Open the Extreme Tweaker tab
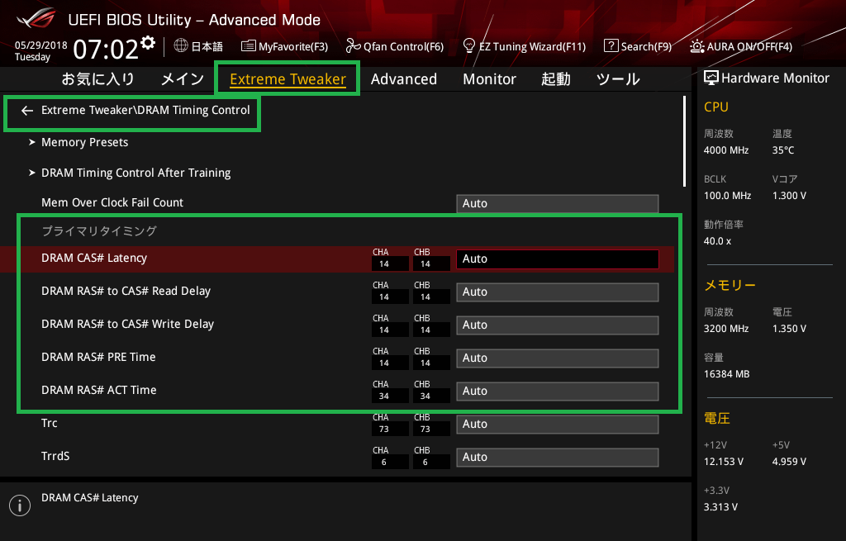 click(x=288, y=78)
